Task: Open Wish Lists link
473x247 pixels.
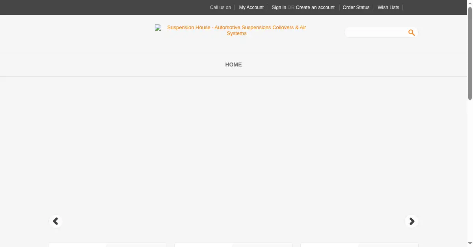Action: (388, 7)
